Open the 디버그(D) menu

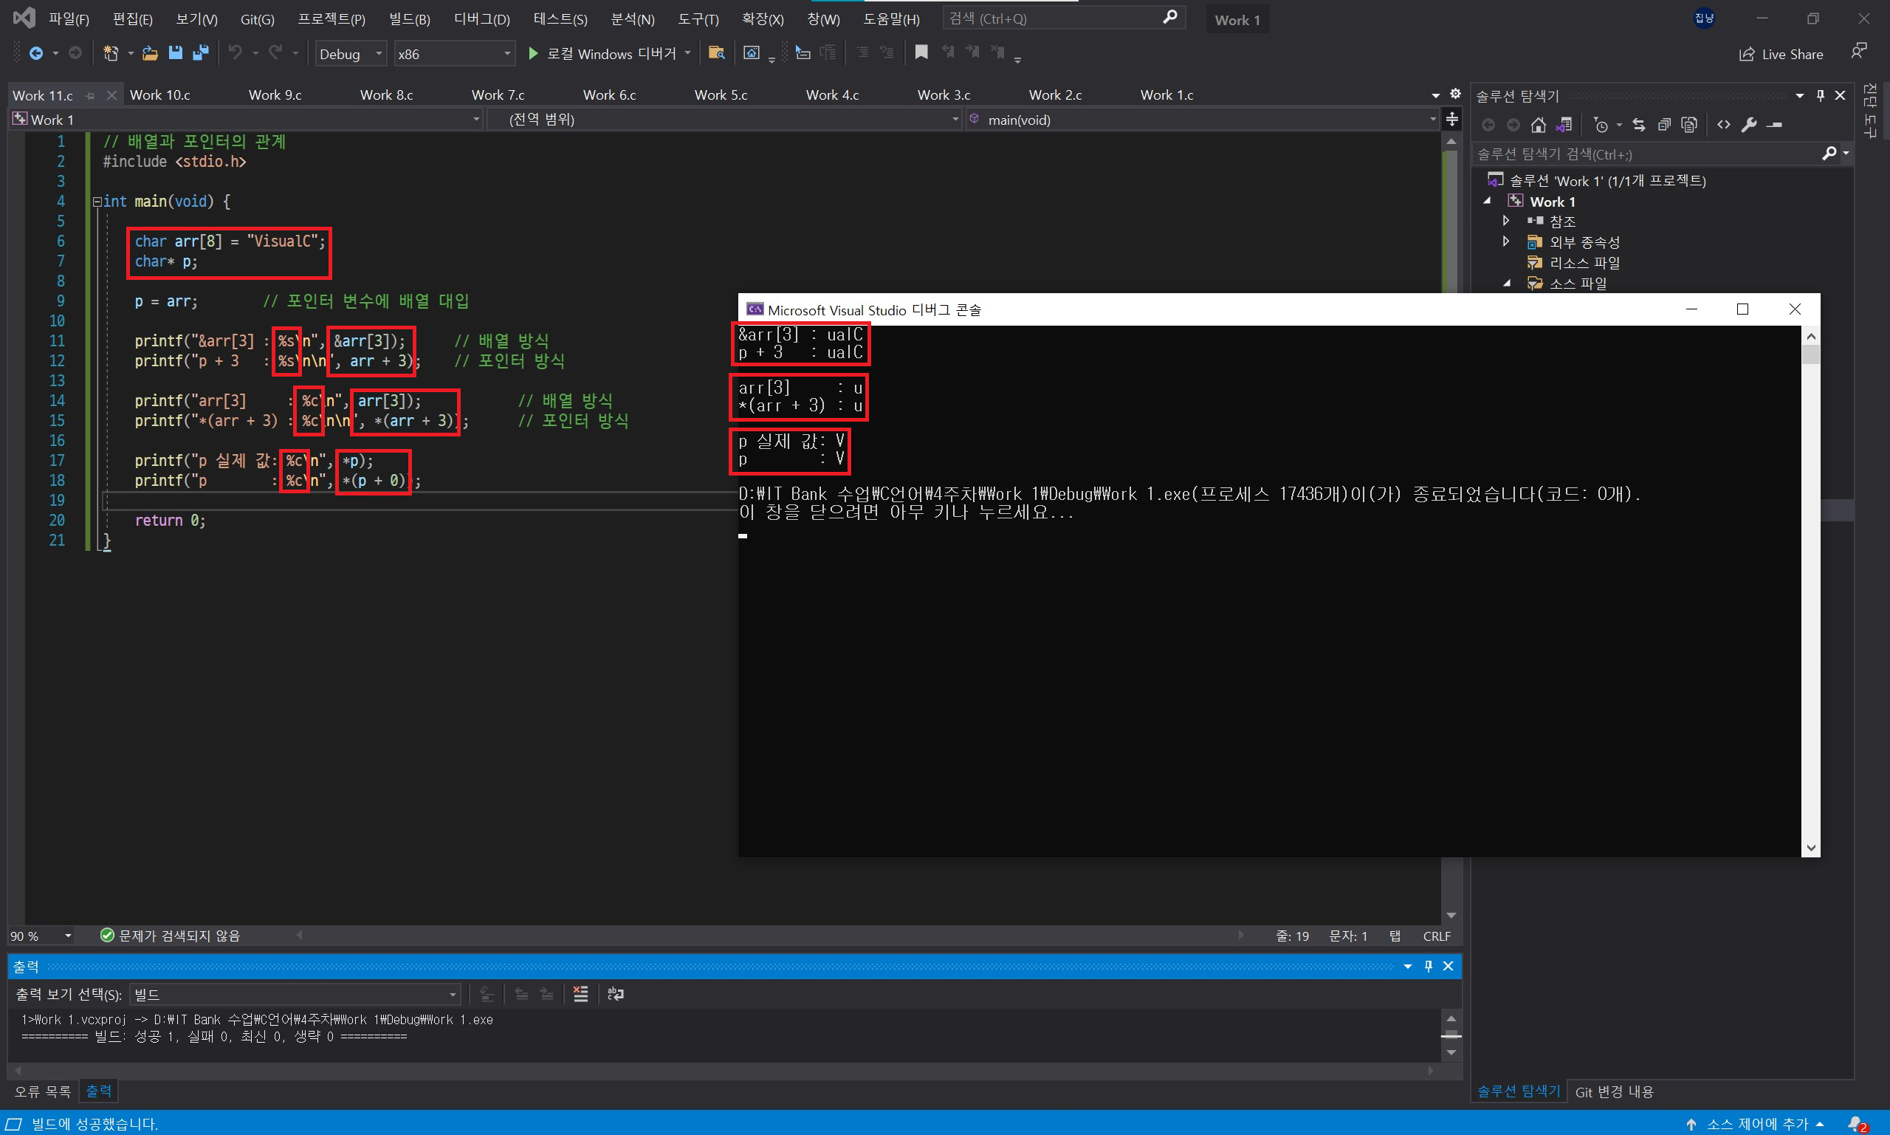(x=481, y=19)
